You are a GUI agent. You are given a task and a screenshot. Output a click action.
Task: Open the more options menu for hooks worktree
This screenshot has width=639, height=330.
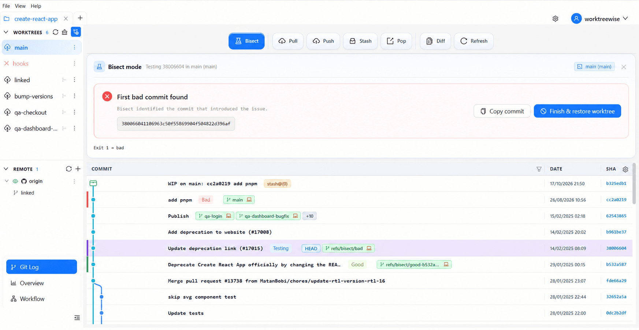(x=74, y=64)
